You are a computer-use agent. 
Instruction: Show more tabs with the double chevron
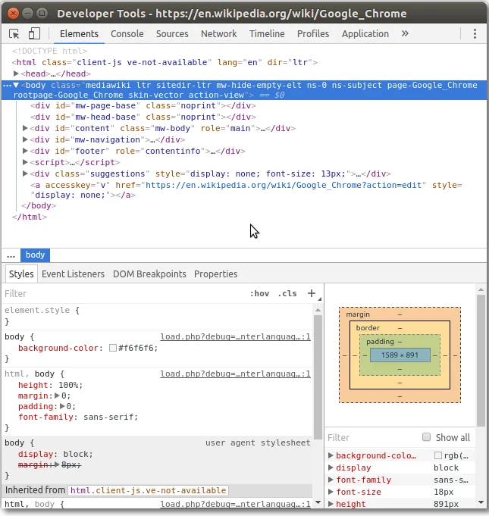pyautogui.click(x=405, y=33)
